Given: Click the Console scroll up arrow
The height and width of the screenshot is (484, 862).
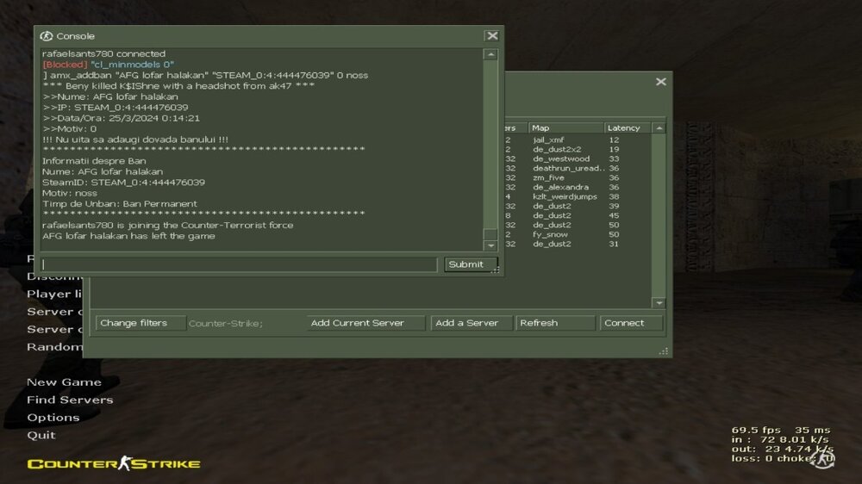Looking at the screenshot, I should tap(491, 54).
